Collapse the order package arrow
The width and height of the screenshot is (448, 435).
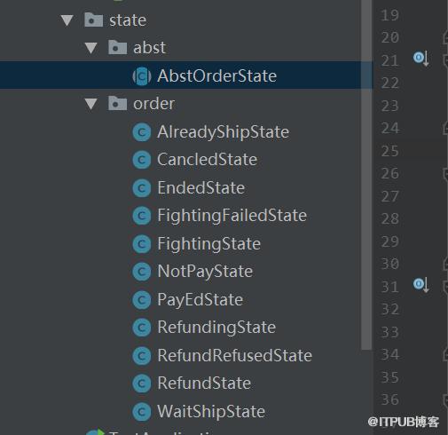[90, 104]
